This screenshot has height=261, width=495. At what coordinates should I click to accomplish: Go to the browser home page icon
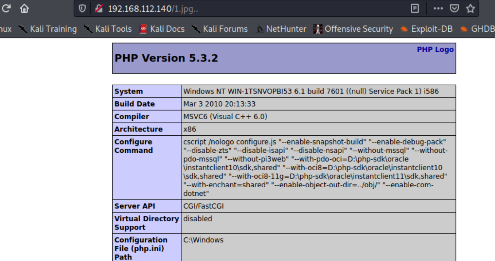point(24,8)
